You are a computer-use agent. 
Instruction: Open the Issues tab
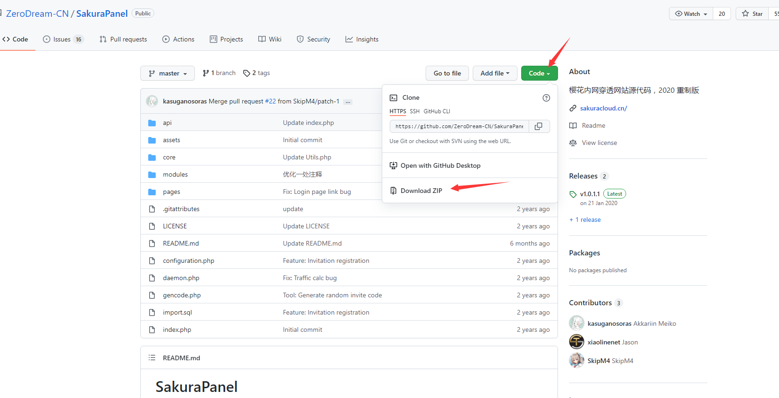point(63,40)
